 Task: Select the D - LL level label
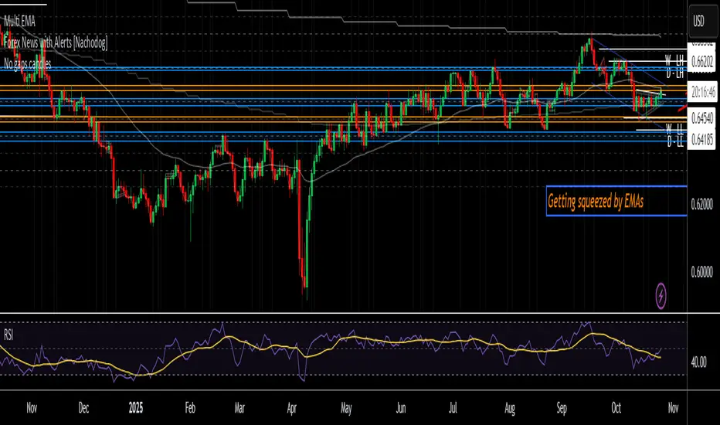[x=675, y=141]
